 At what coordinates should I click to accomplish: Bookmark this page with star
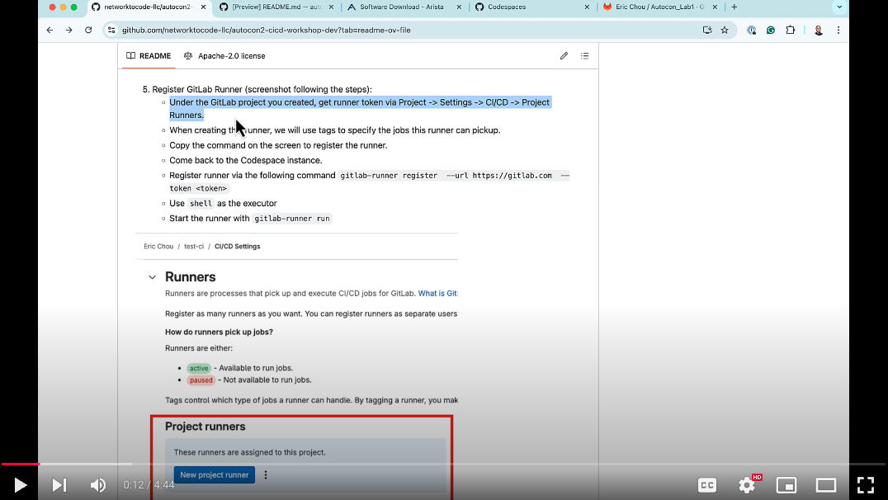coord(725,30)
